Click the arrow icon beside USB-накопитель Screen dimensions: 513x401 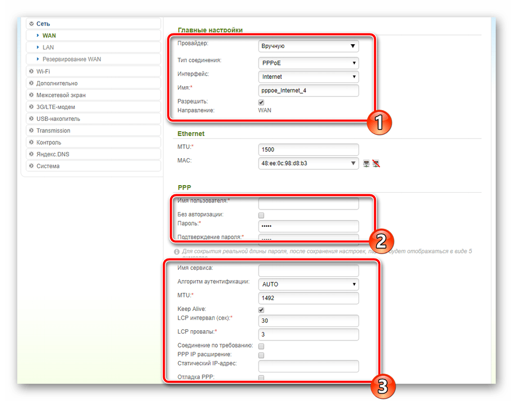31,118
